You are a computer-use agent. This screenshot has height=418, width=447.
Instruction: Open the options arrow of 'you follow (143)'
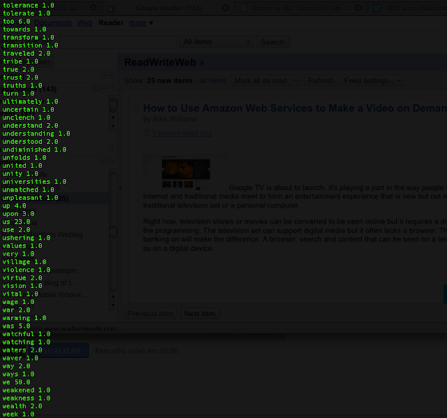[x=112, y=88]
